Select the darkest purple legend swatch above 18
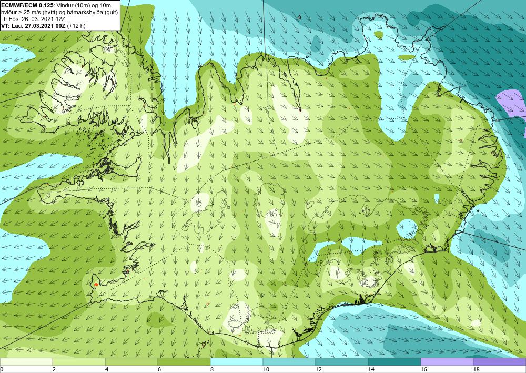Screen dimensions: 526x373 pyautogui.click(x=500, y=362)
